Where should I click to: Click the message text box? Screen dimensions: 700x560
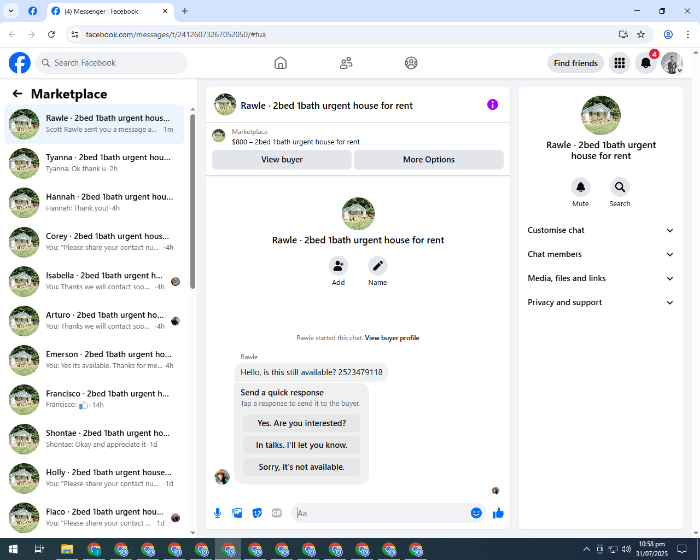point(383,513)
